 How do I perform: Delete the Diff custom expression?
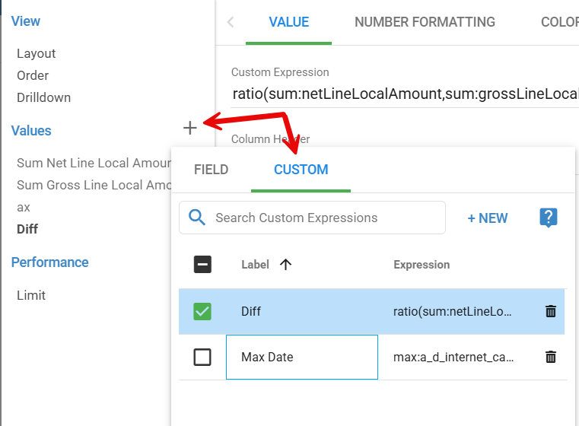click(x=551, y=311)
